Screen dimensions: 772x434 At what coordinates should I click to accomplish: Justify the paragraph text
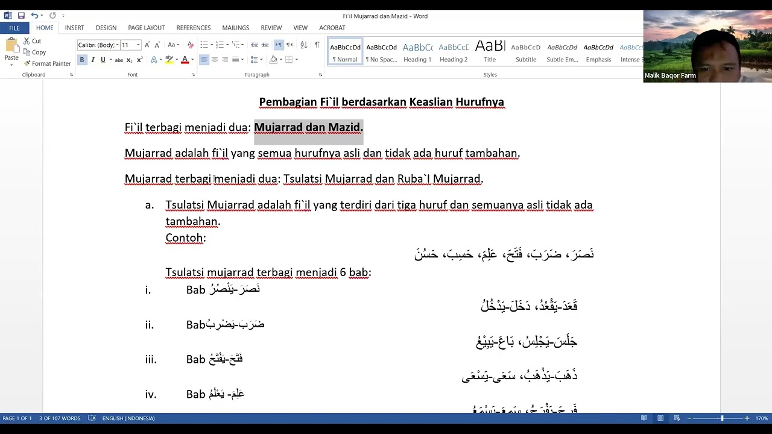235,60
